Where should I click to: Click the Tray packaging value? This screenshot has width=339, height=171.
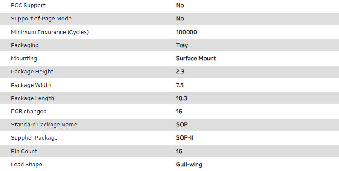[x=182, y=45]
